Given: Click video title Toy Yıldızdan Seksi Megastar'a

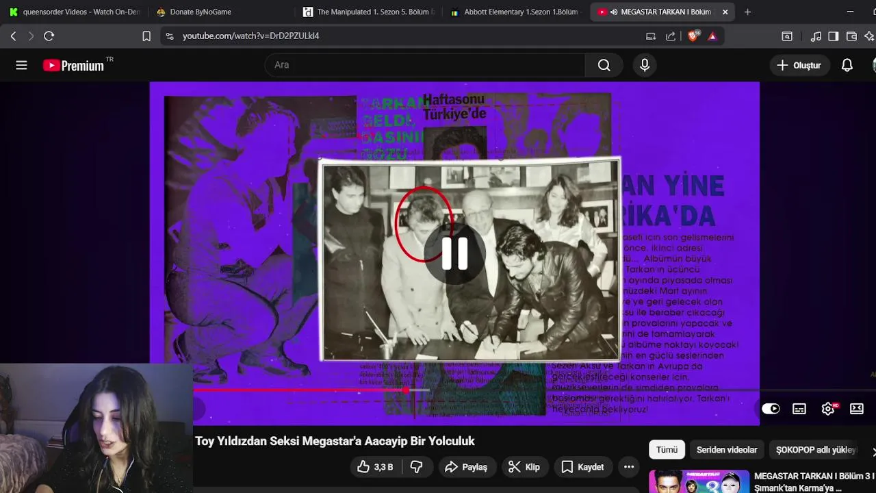Looking at the screenshot, I should [x=335, y=441].
